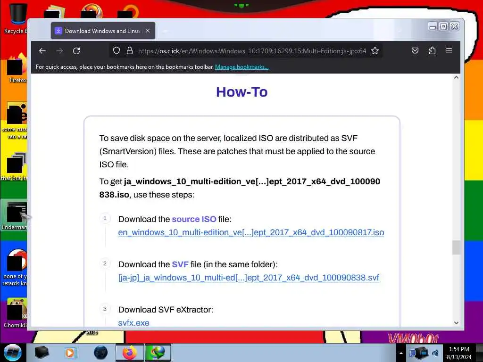The image size is (483, 362).
Task: Select the 'none of y' desktop icon
Action: (x=14, y=268)
